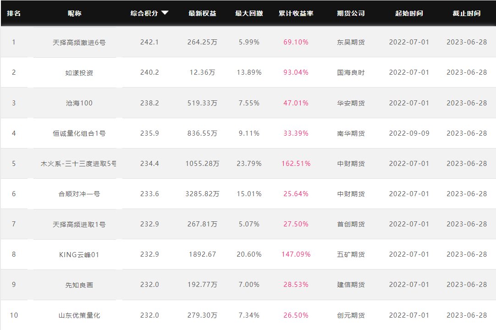This screenshot has width=496, height=330.
Task: Click the 累计收益率 column header
Action: click(x=296, y=13)
